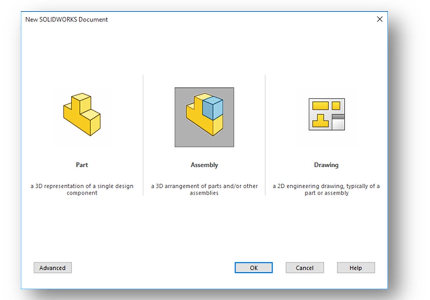Click the "Drawing" label text
Screen dimensions: 430x300
[326, 165]
